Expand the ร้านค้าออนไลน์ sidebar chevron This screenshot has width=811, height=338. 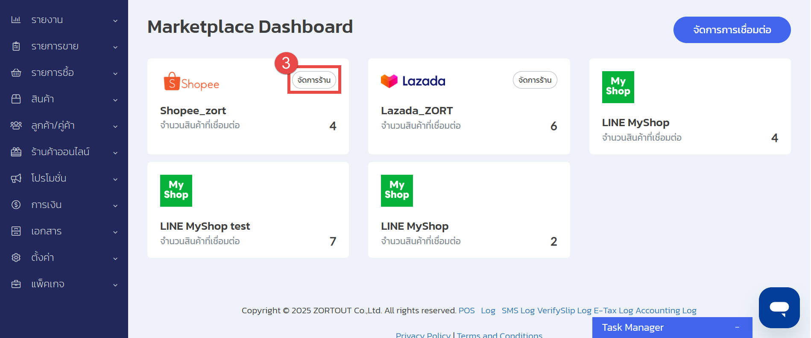coord(115,153)
